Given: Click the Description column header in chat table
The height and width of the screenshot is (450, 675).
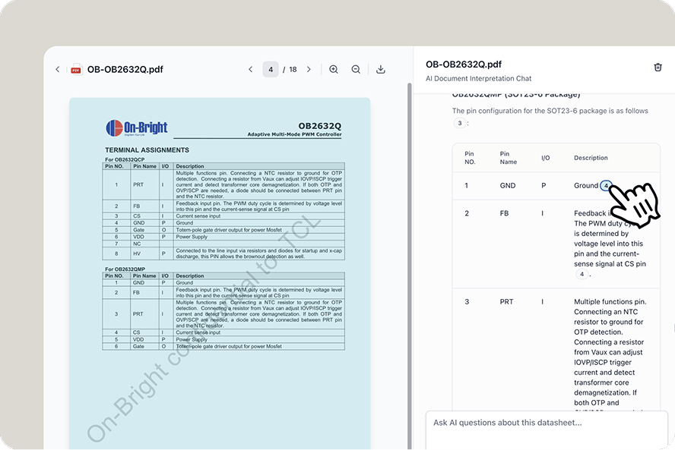Looking at the screenshot, I should (x=591, y=158).
